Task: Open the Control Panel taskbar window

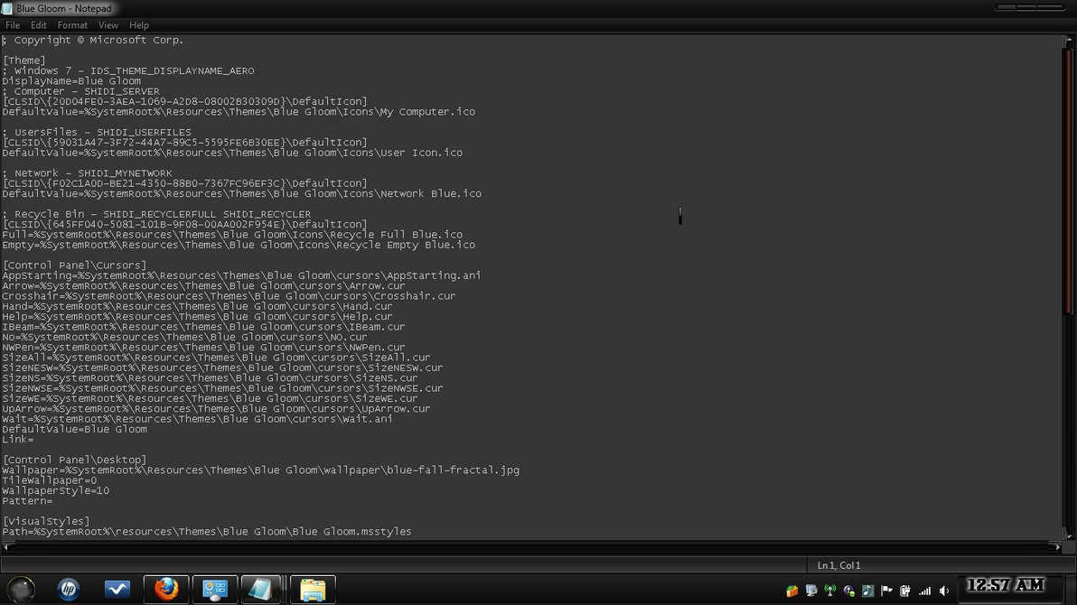Action: [x=215, y=590]
